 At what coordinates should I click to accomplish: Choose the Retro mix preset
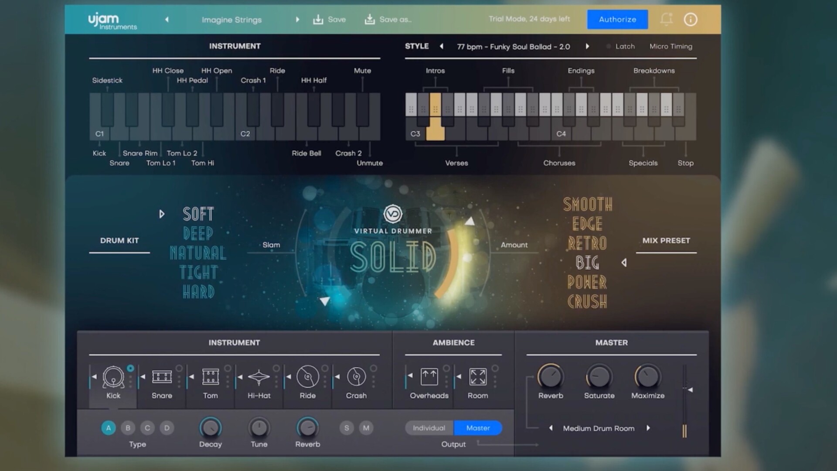[x=588, y=243]
